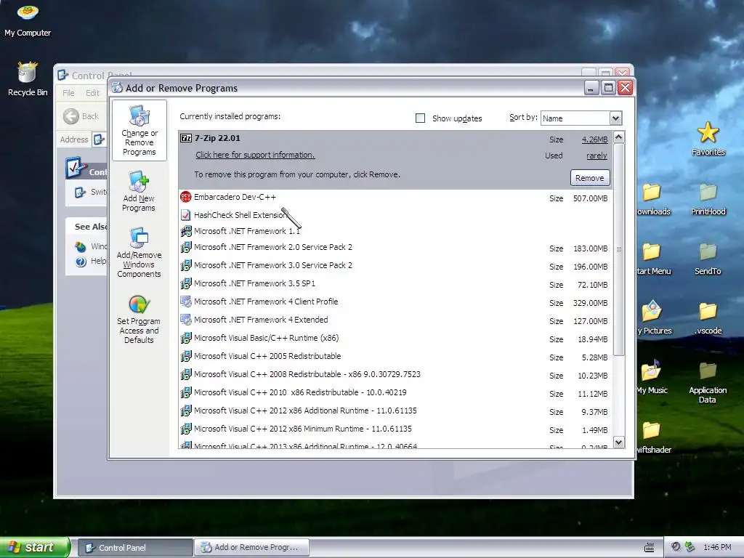Click the program list scroll up arrow

tap(619, 137)
